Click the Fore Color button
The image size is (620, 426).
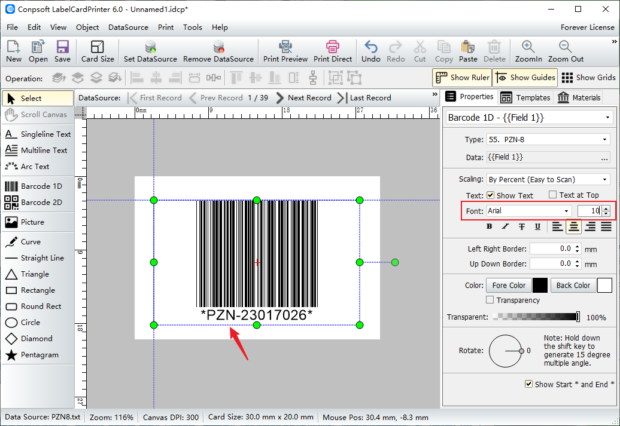[509, 286]
